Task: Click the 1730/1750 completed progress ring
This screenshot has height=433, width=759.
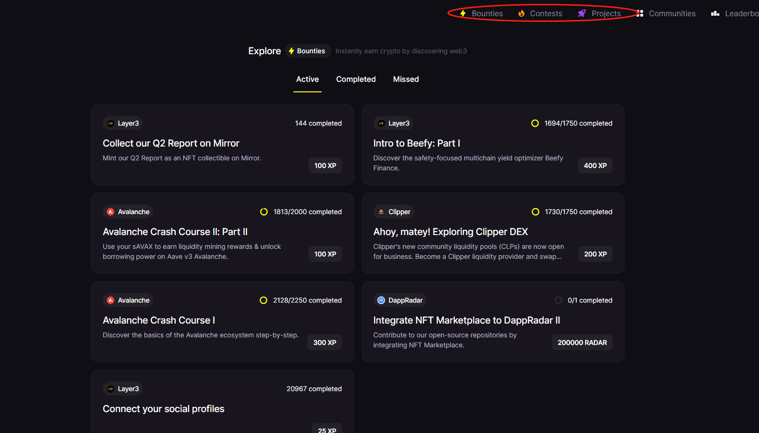Action: click(x=536, y=212)
